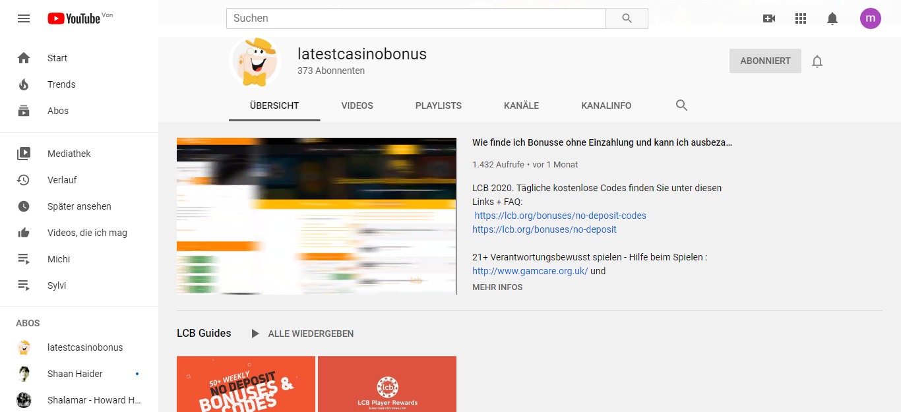Open the LCB Guides section title

[204, 334]
